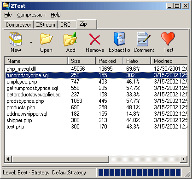
Task: Click the Comment document icon
Action: tap(144, 39)
